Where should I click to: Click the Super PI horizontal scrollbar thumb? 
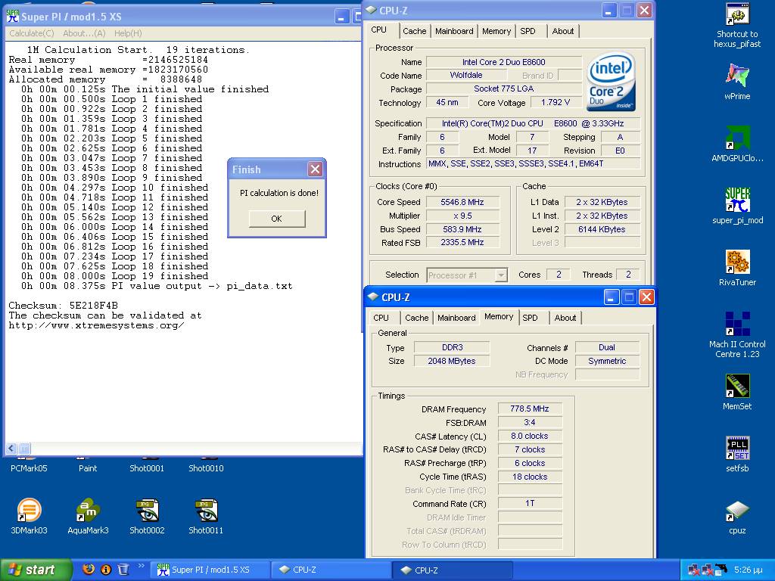coord(24,448)
